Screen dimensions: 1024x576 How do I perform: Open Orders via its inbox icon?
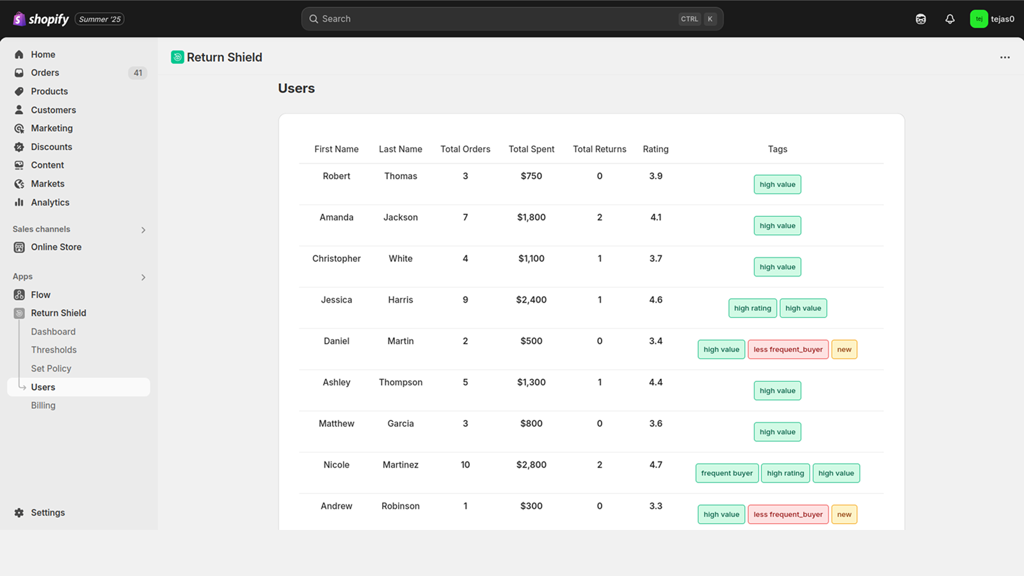[19, 73]
